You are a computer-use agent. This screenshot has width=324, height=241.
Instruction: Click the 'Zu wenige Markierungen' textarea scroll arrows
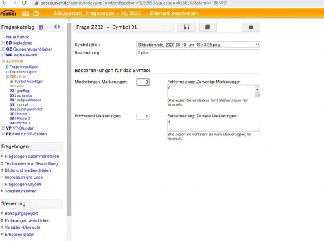(257, 89)
